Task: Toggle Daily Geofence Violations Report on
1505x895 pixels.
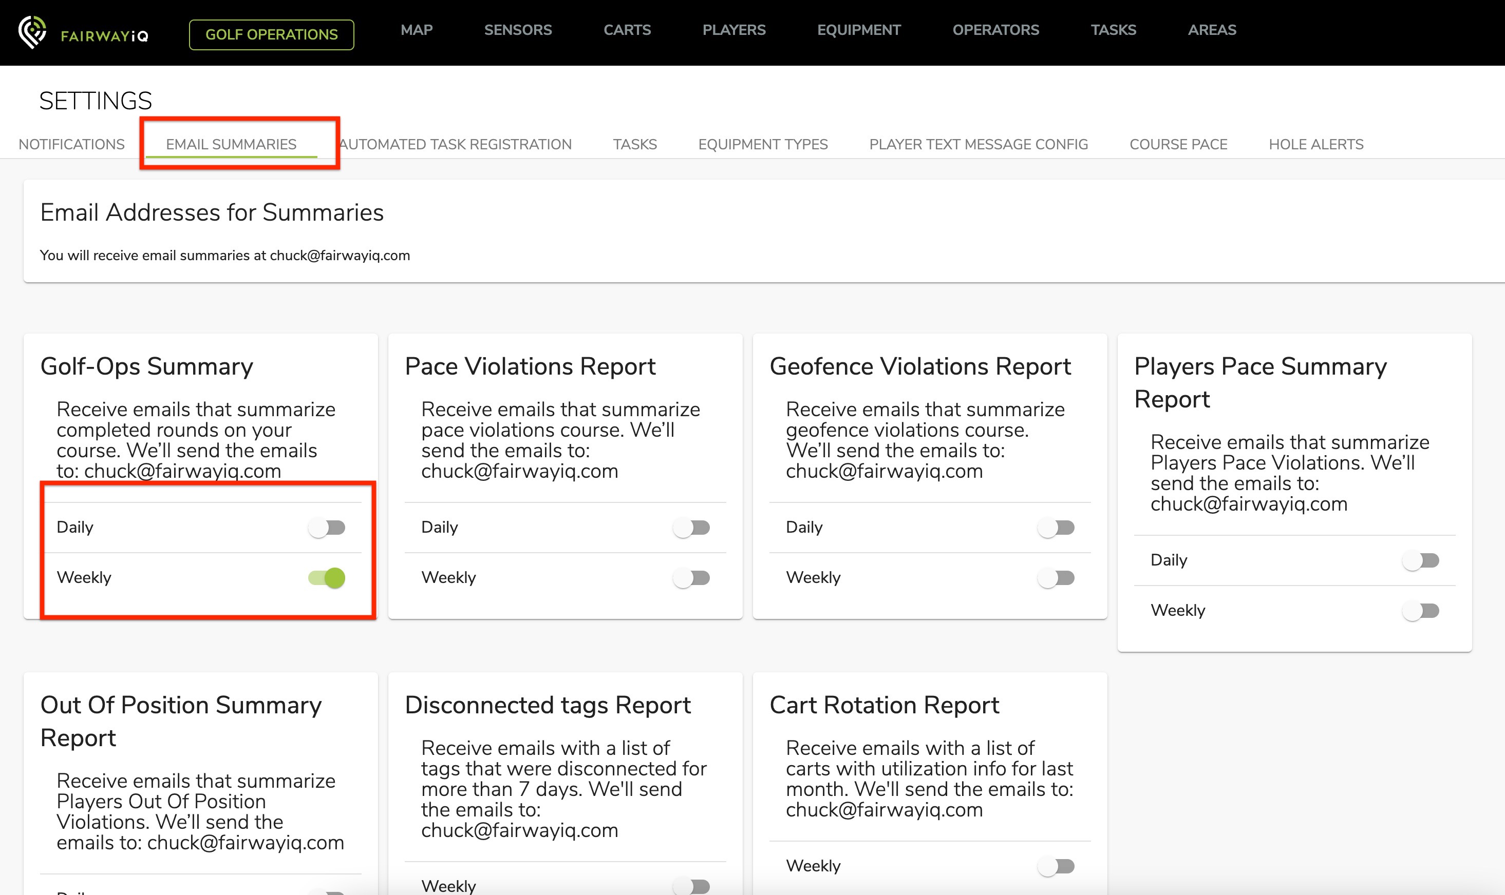Action: 1056,528
